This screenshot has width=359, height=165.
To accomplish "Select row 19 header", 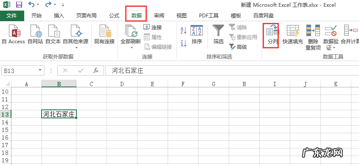I will coord(6,160).
